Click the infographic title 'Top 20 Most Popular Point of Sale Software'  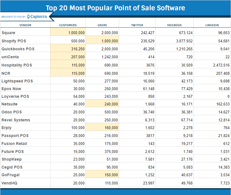tap(115, 8)
